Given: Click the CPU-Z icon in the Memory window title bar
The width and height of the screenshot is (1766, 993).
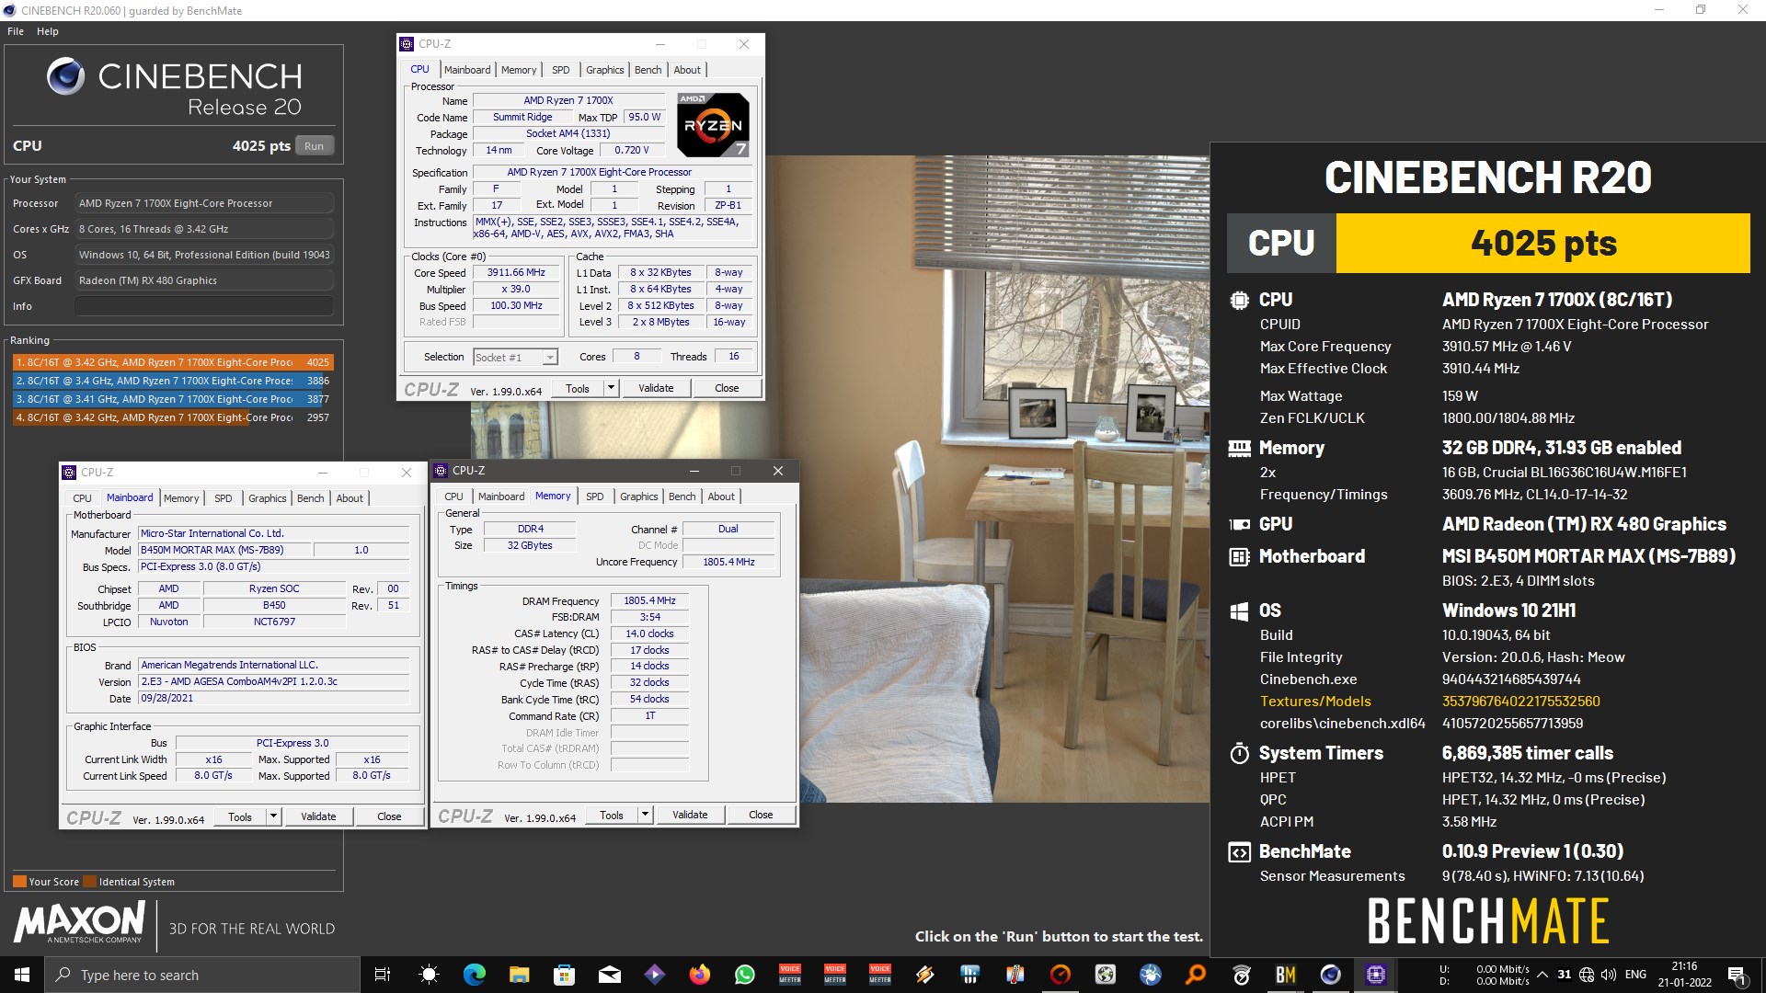Looking at the screenshot, I should click(441, 471).
